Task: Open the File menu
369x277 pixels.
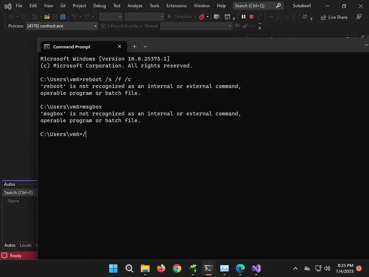Action: coord(19,6)
